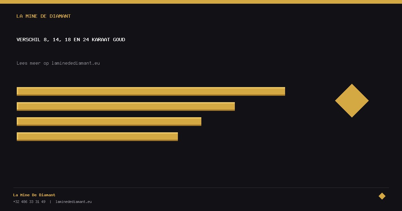
Task: Click the longest gold bar
Action: pyautogui.click(x=151, y=91)
